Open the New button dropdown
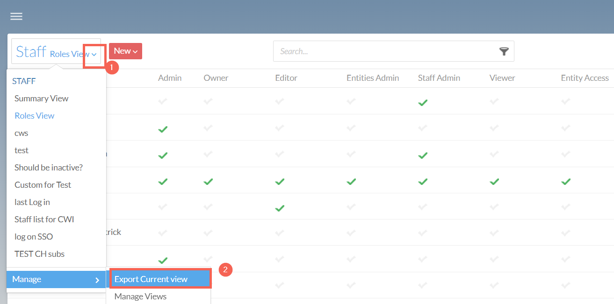The width and height of the screenshot is (614, 304). point(125,51)
